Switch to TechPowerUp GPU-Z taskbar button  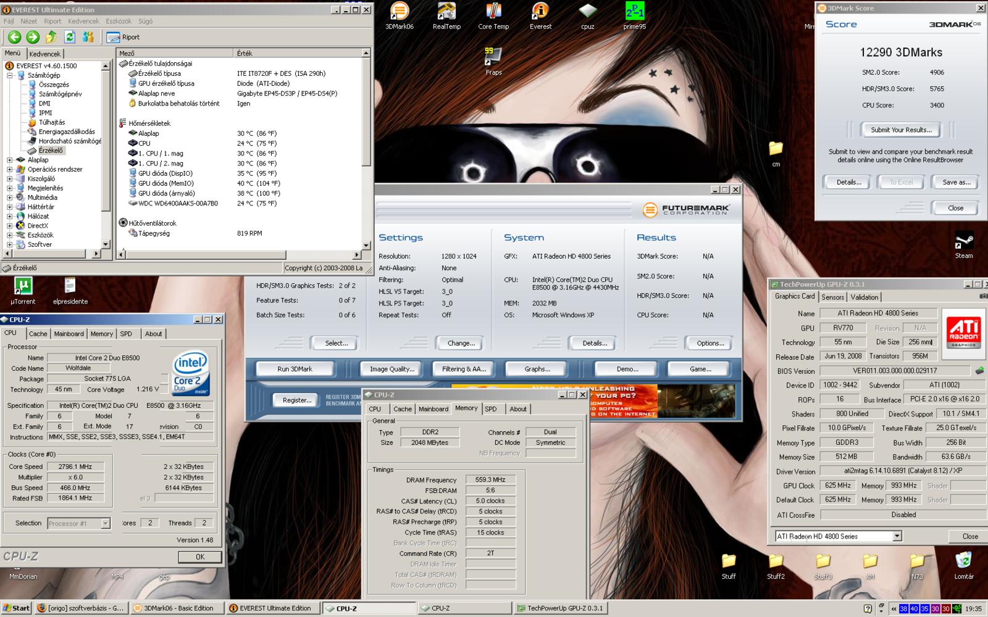(x=559, y=608)
